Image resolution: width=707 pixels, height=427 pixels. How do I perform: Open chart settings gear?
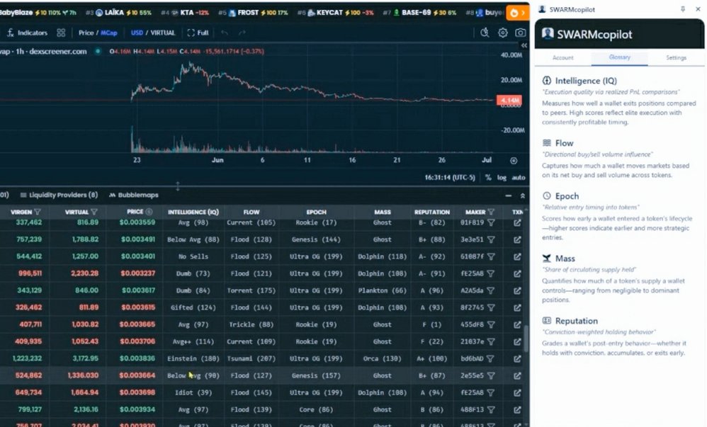(503, 33)
